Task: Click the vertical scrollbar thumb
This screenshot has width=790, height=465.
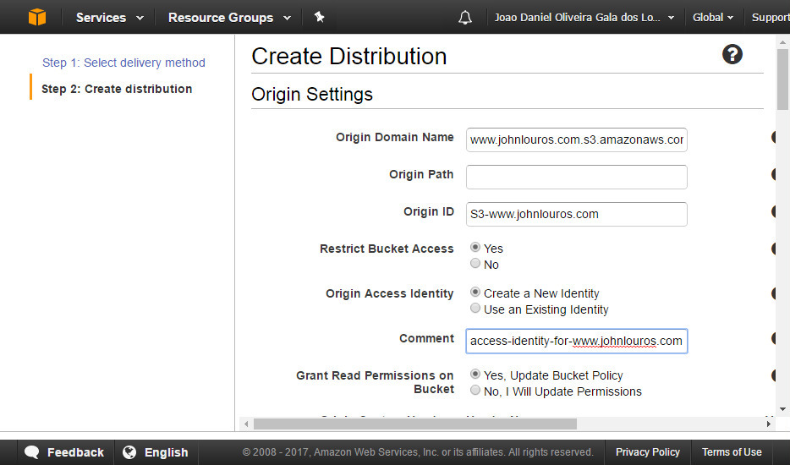Action: tap(782, 79)
